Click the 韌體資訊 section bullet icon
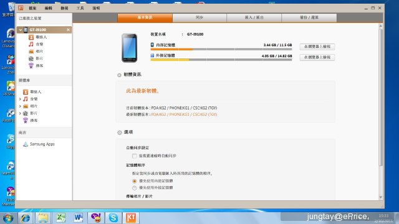The image size is (399, 224). (119, 75)
